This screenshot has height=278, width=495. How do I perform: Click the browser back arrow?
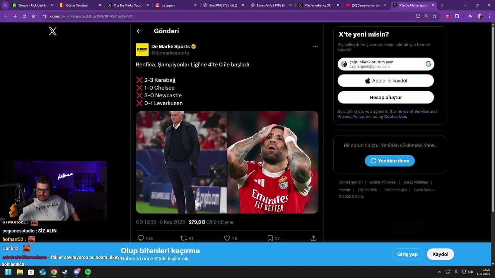5,16
